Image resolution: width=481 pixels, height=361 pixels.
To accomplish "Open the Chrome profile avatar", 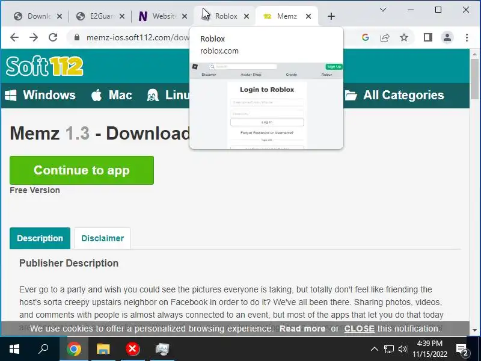I will click(x=447, y=37).
